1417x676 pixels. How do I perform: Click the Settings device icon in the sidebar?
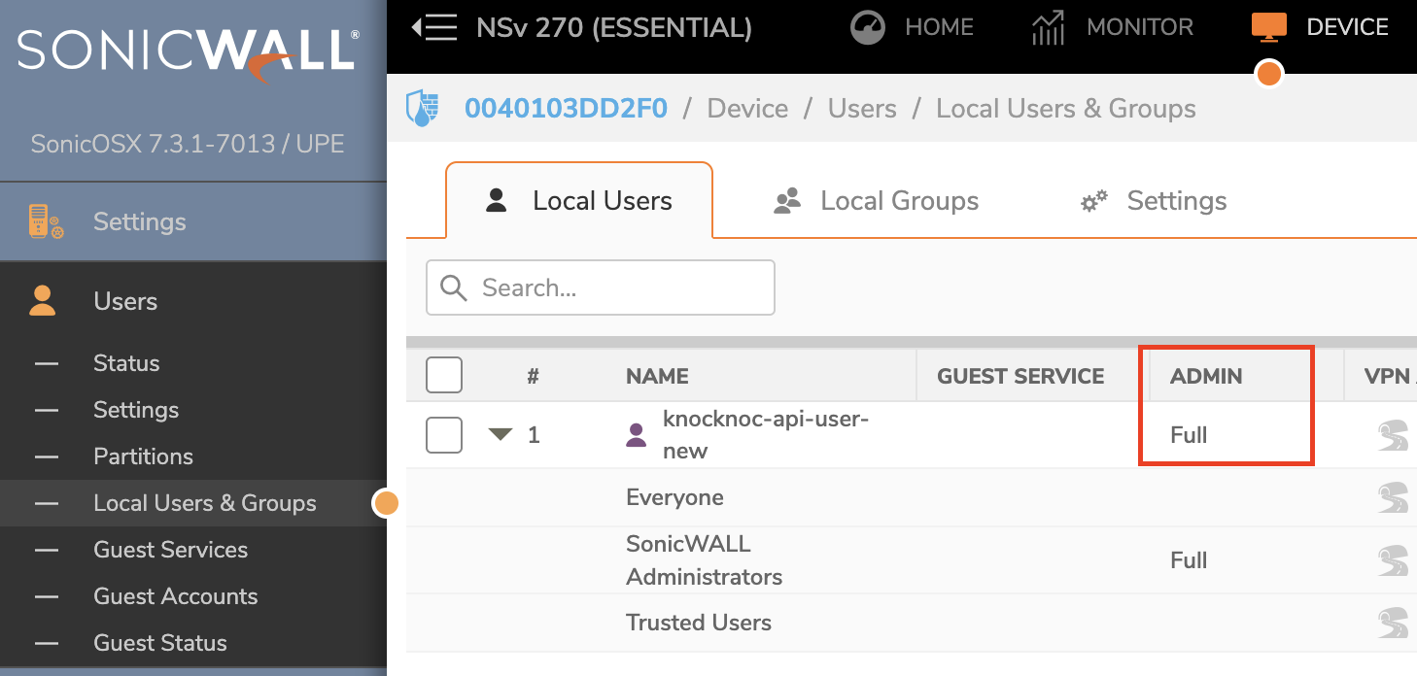pyautogui.click(x=44, y=220)
